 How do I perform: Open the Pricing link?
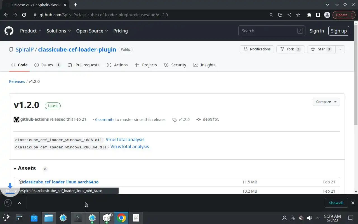121,31
